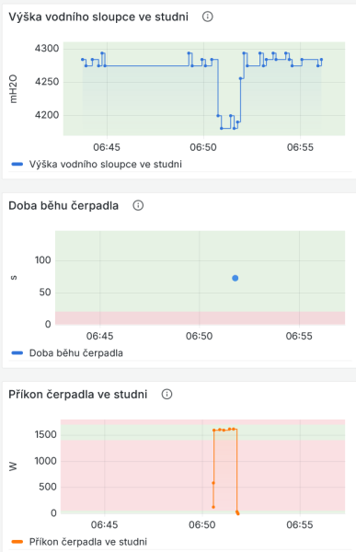356x552 pixels.
Task: Click orange color swatch in pump power legend
Action: [x=17, y=542]
